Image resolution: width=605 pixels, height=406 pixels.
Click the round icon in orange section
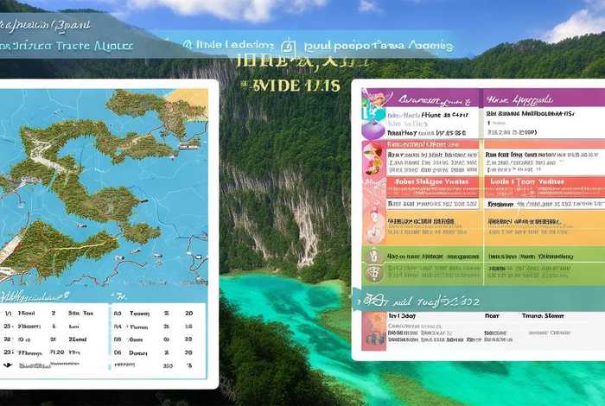click(375, 226)
